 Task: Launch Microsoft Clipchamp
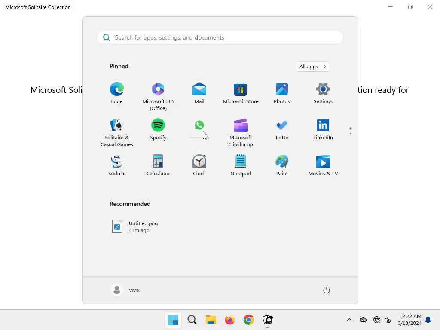pos(241,133)
